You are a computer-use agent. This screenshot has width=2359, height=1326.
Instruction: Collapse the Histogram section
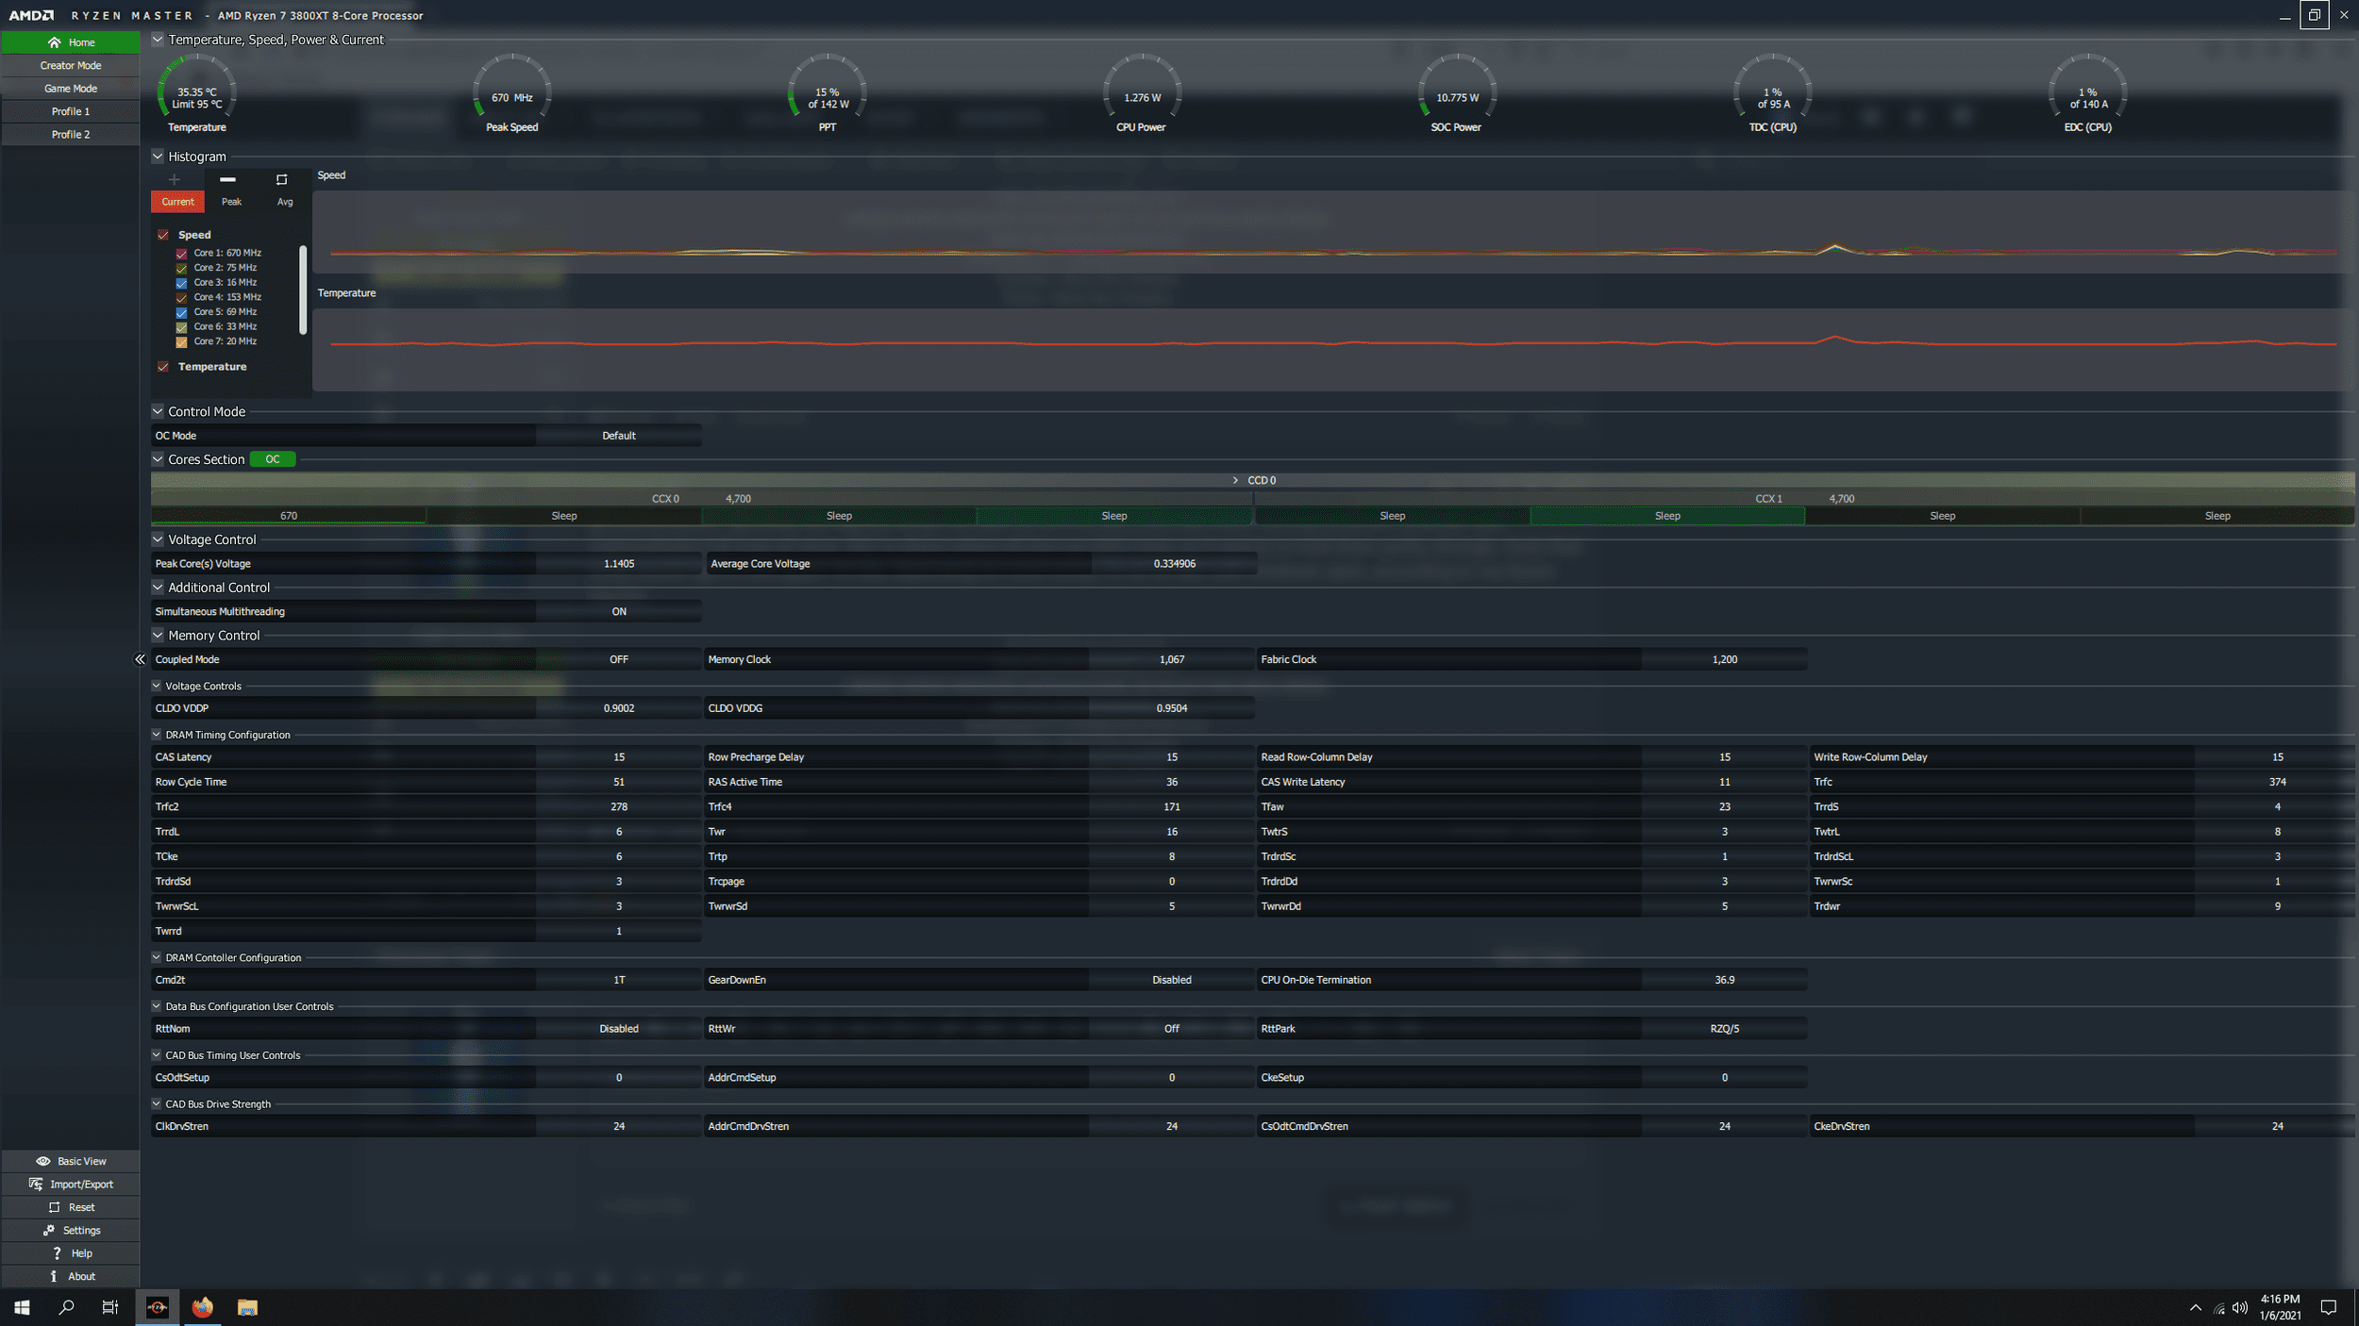[158, 157]
